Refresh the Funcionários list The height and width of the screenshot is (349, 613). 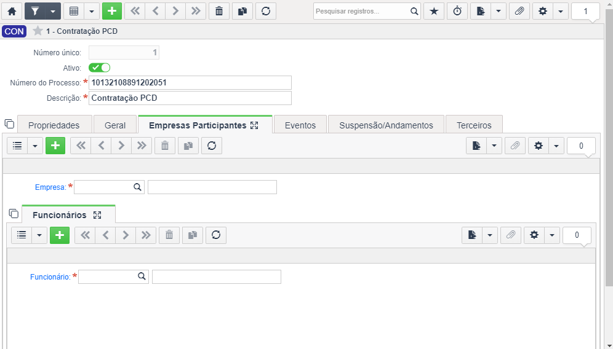click(216, 235)
